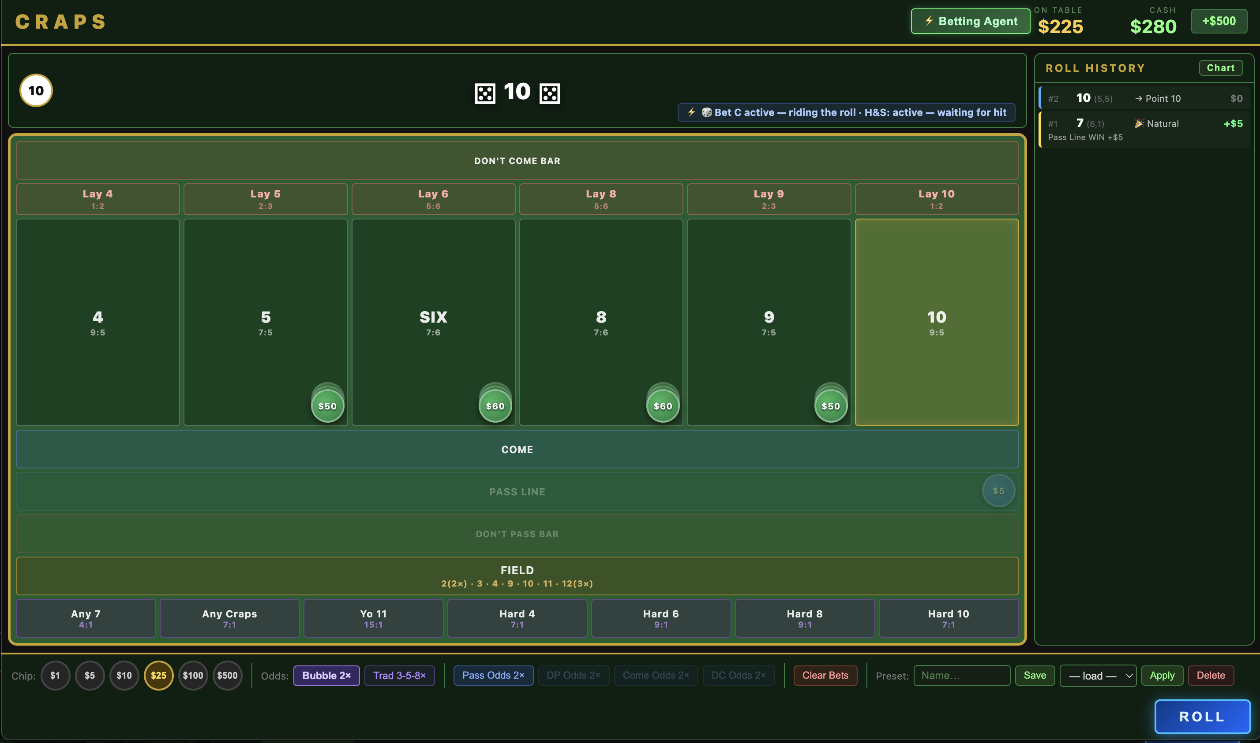Viewport: 1260px width, 743px height.
Task: Place a Yo 11 bet
Action: [x=373, y=618]
